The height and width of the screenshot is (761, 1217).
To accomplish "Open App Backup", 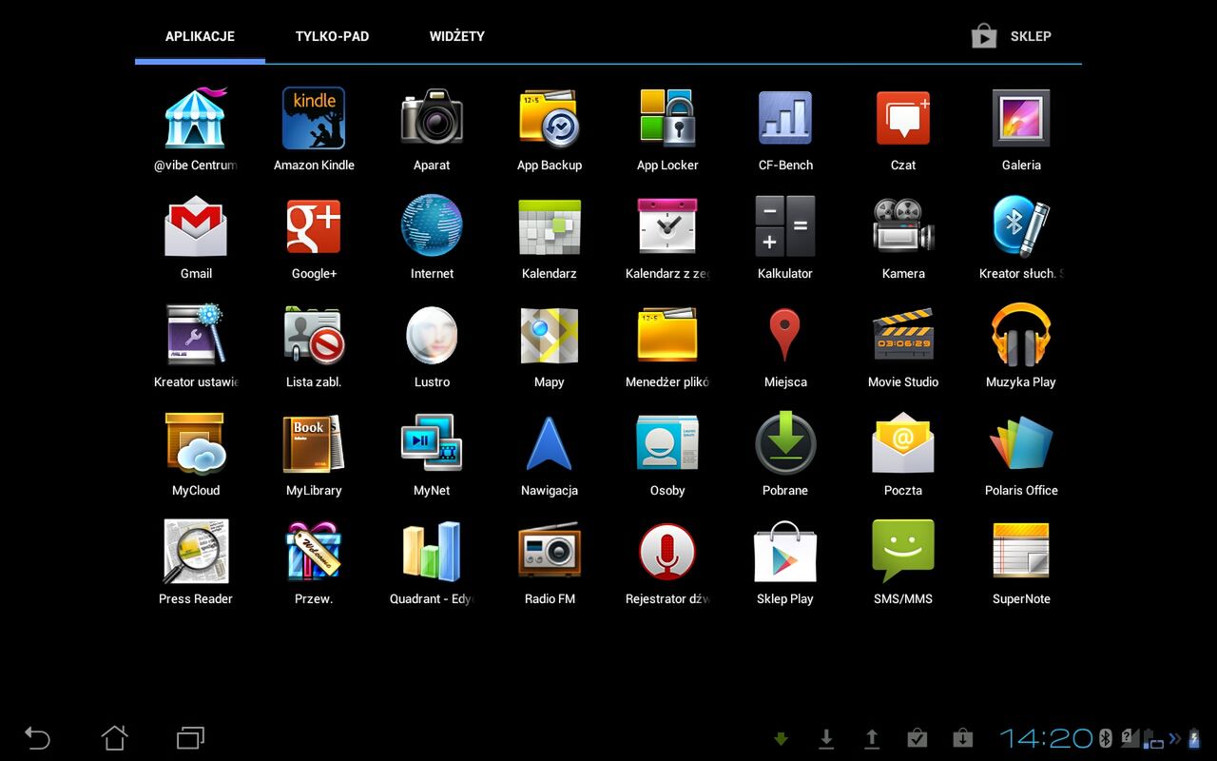I will tap(550, 119).
